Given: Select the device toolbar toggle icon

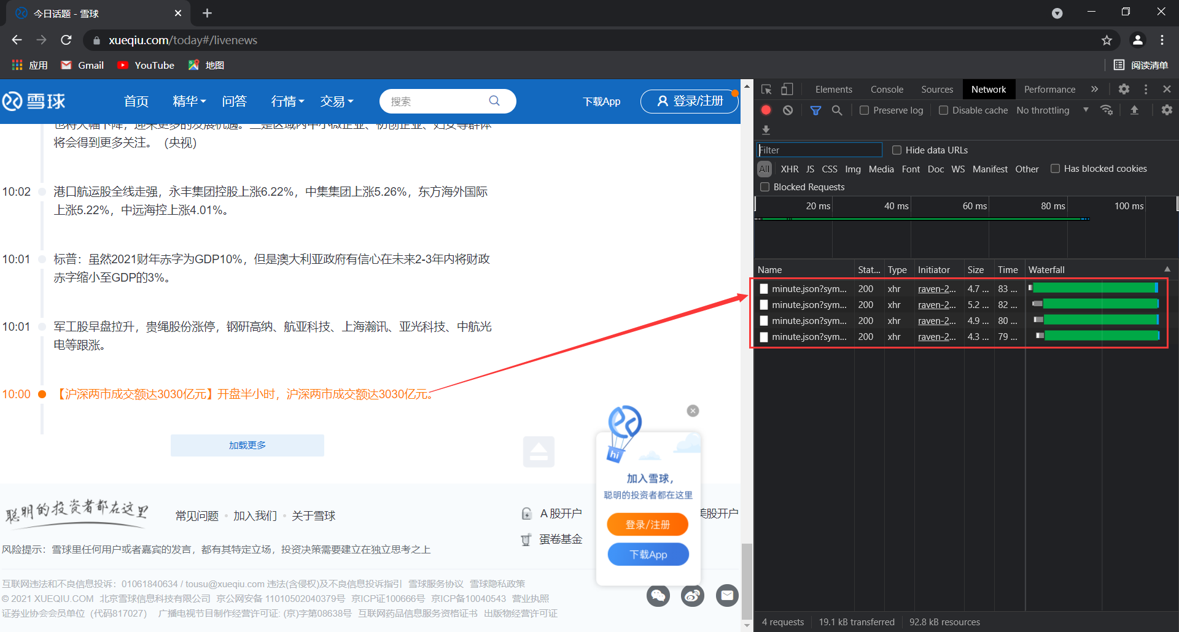Looking at the screenshot, I should [788, 88].
